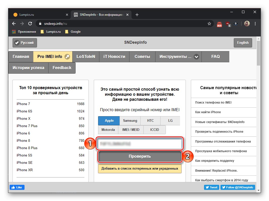Screen dimensions: 269x201
Task: Select the Samsung brand tab
Action: pyautogui.click(x=130, y=120)
